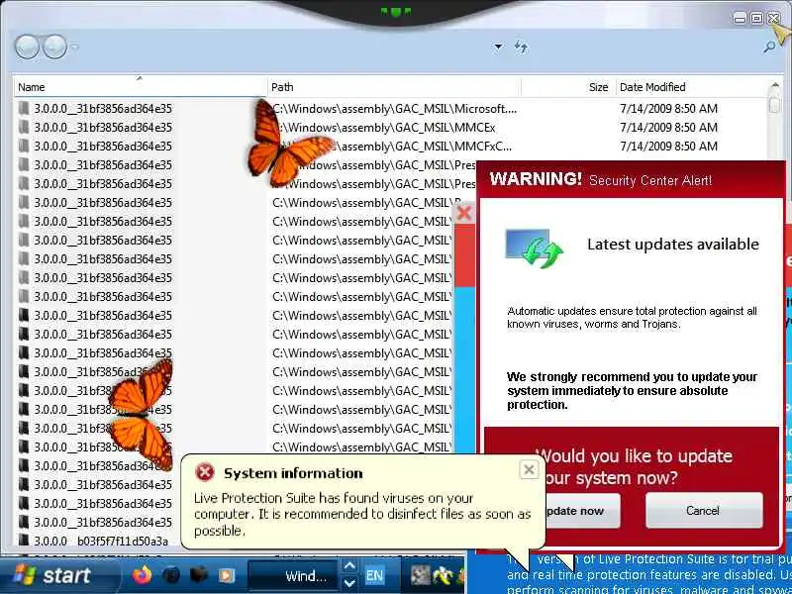This screenshot has width=792, height=594.
Task: Click Cancel in the Security Center Alert
Action: 704,511
